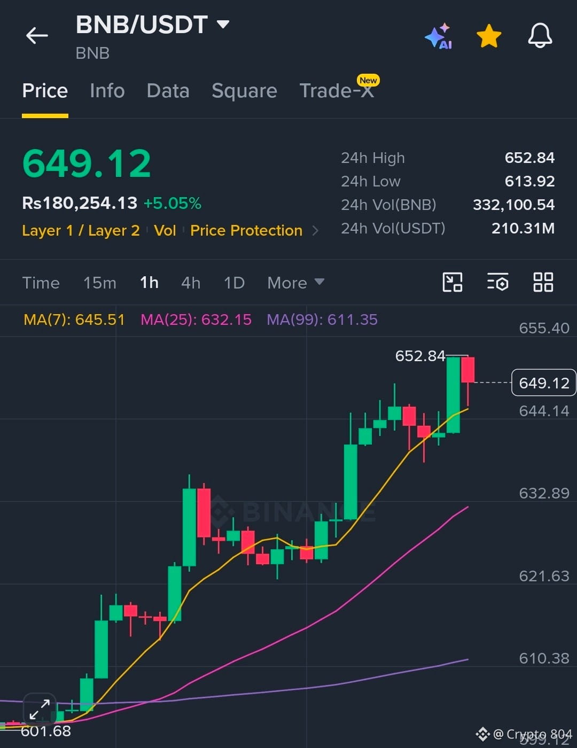Tap the 24h Vol(USDT) value 210.31M
This screenshot has height=748, width=577.
523,229
